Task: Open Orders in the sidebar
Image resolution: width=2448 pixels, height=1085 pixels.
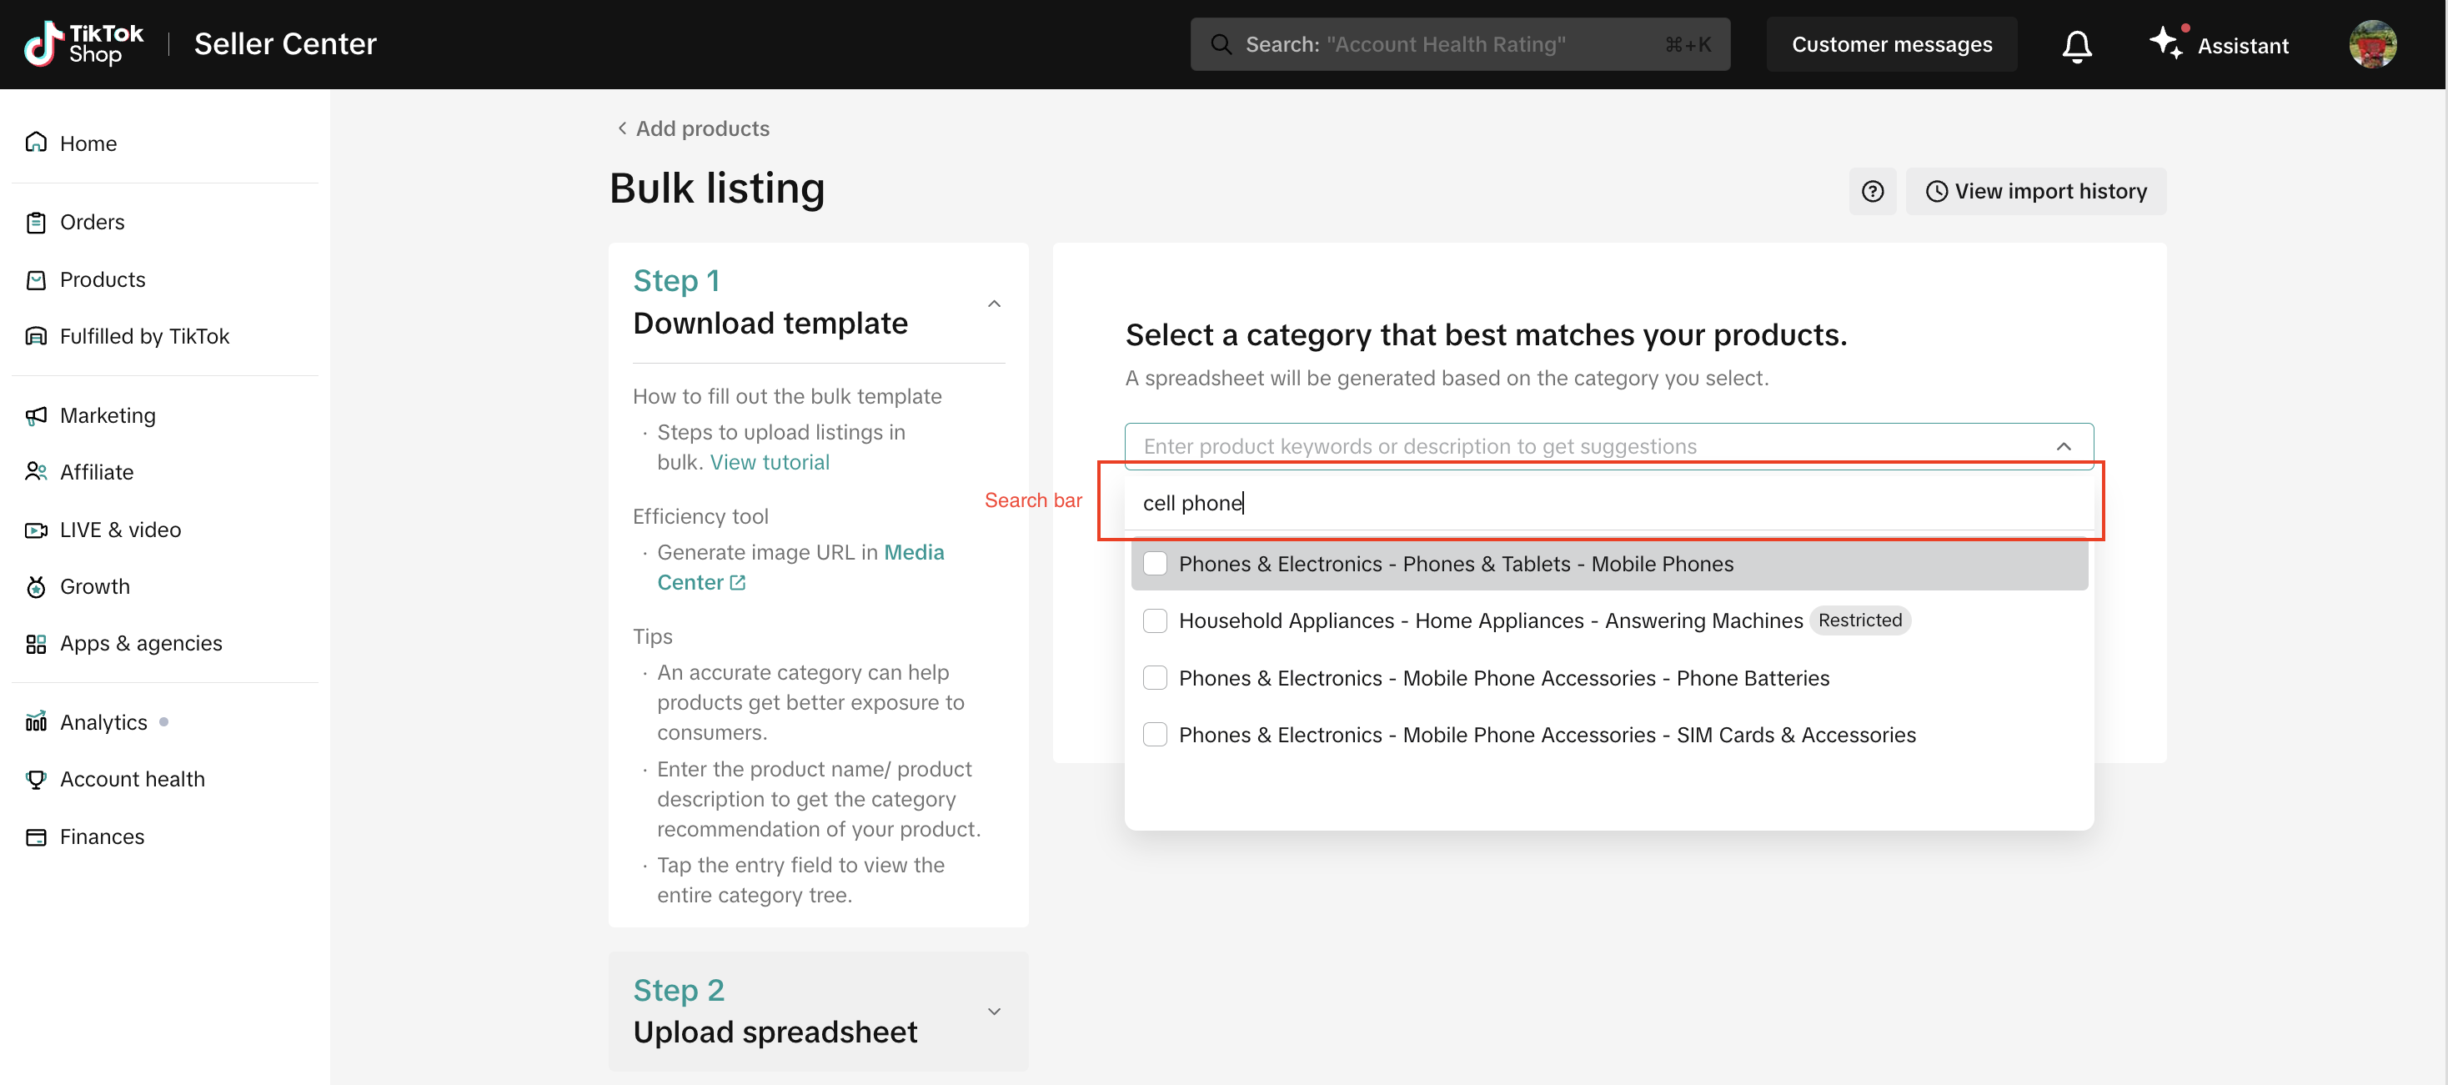Action: tap(93, 222)
